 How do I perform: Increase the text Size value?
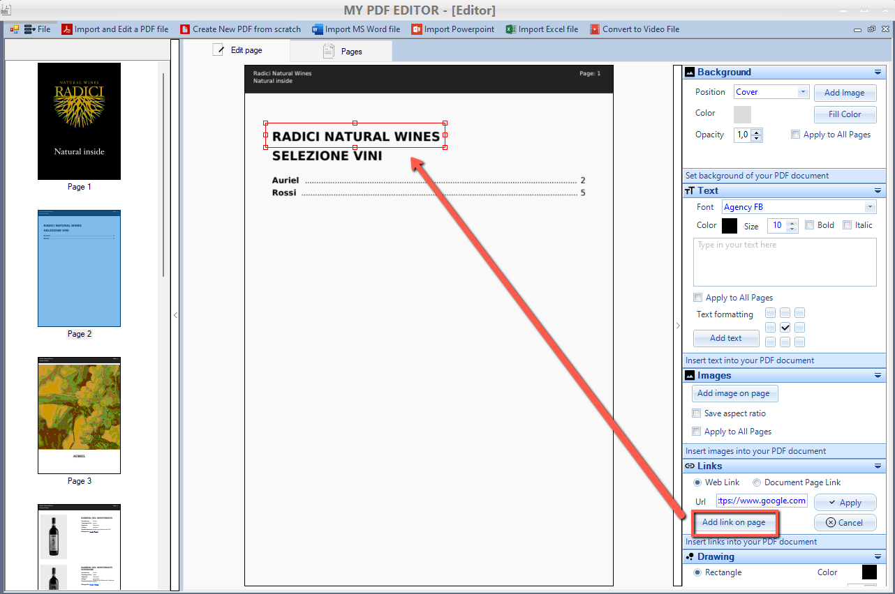[792, 222]
